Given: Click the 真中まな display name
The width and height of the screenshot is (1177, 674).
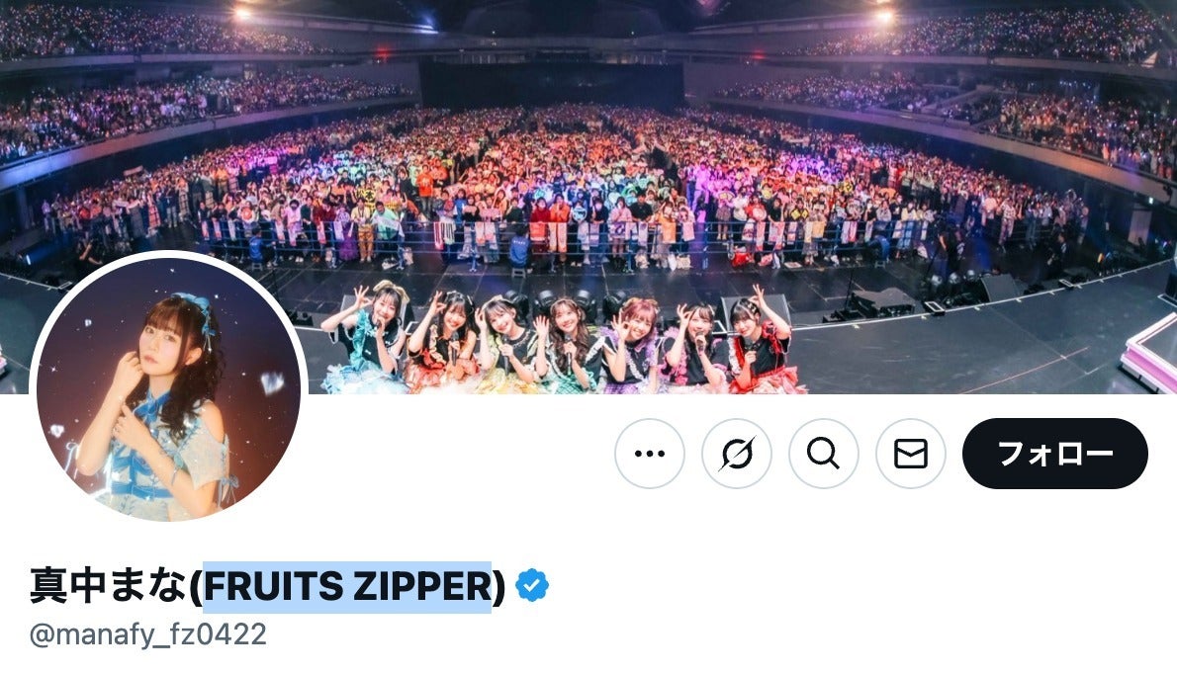Looking at the screenshot, I should pyautogui.click(x=108, y=585).
